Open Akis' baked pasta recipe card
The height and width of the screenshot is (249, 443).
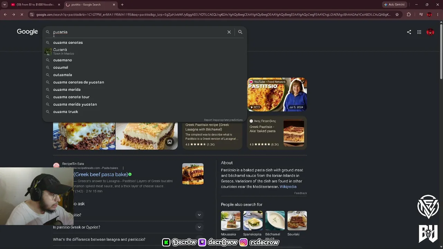point(277,133)
